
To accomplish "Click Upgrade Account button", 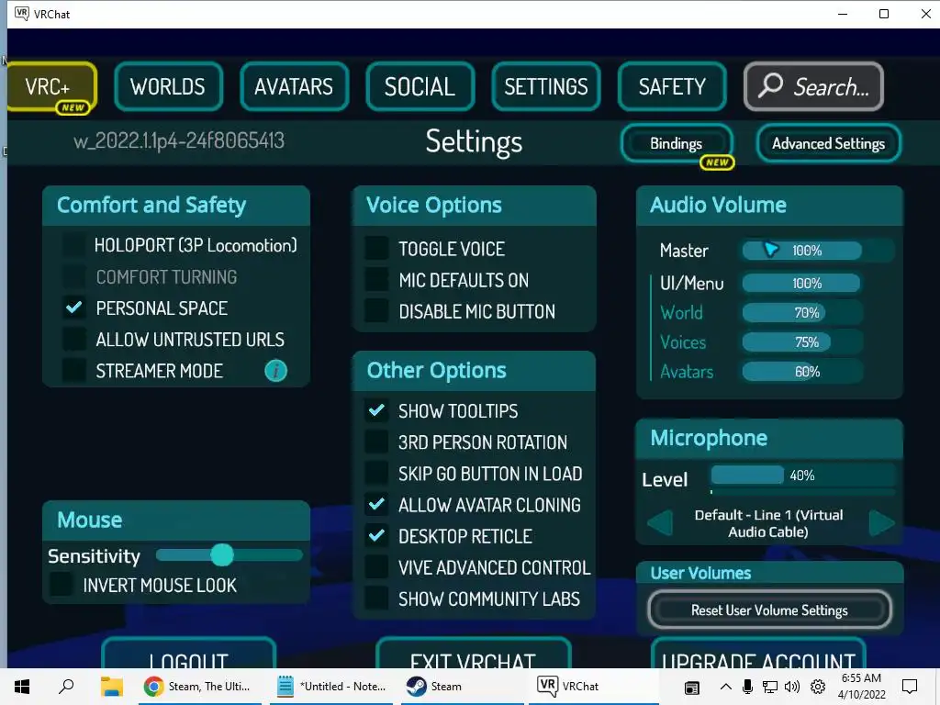I will tap(758, 655).
